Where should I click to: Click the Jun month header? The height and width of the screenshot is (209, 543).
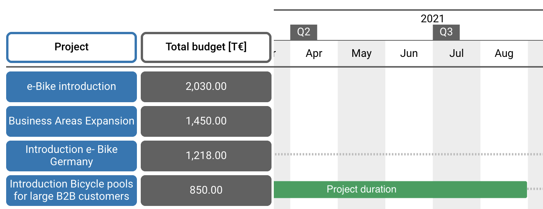(409, 53)
